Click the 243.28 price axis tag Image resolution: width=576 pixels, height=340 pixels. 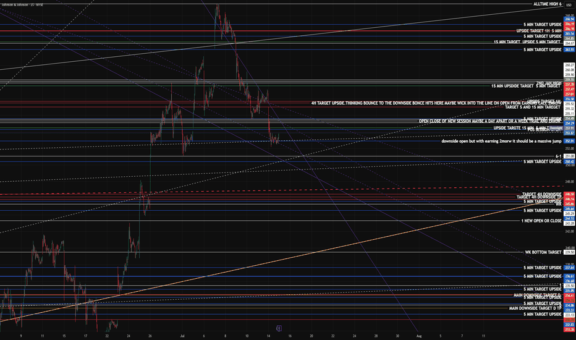[x=569, y=224]
